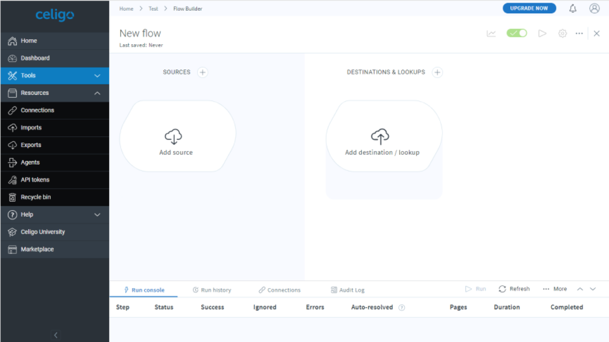Click the Flow Builder breadcrumb

188,9
